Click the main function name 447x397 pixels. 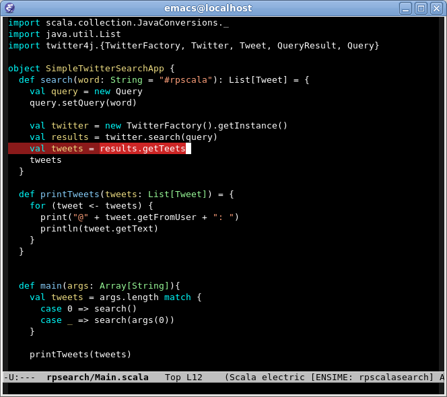51,286
